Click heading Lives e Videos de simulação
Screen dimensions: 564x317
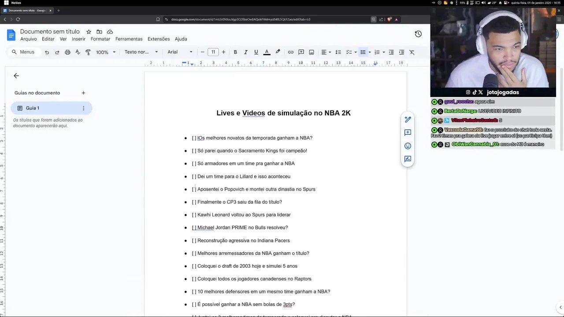(283, 113)
